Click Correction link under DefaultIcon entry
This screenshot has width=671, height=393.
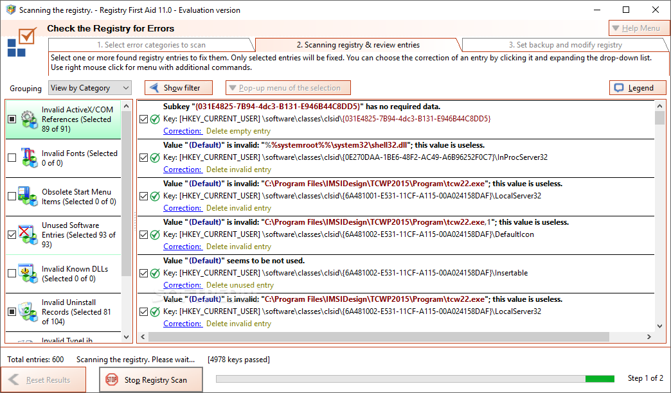(183, 247)
